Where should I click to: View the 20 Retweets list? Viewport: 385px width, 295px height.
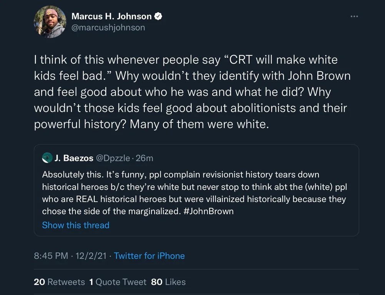coord(59,282)
